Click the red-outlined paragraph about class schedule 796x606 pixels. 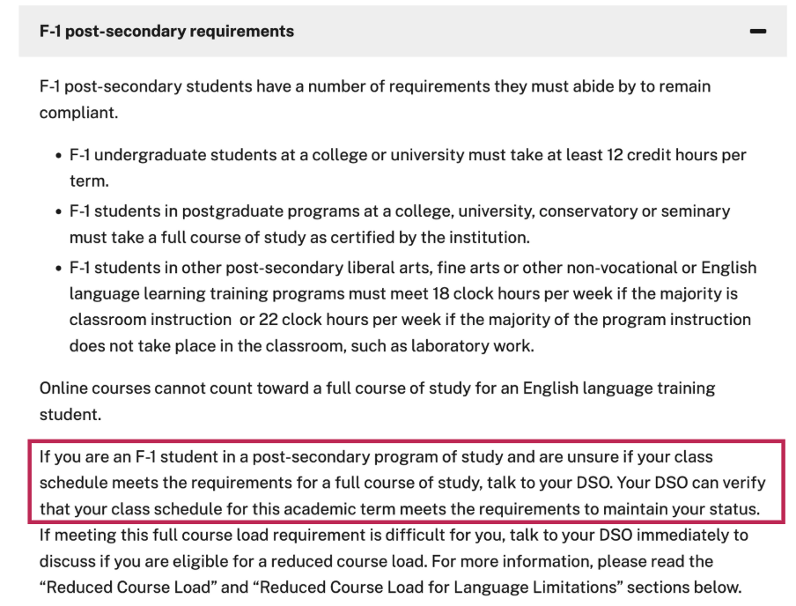(402, 483)
